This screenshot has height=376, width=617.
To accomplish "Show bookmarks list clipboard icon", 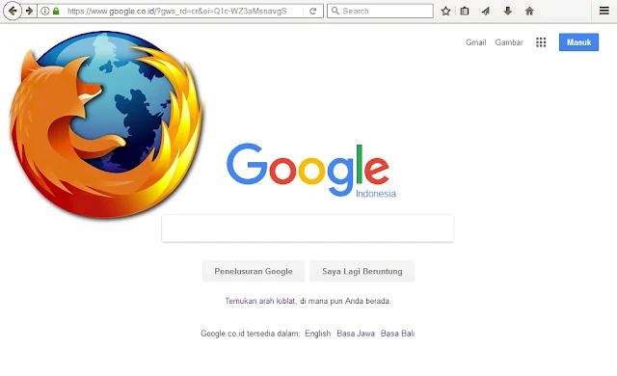I will tap(465, 11).
